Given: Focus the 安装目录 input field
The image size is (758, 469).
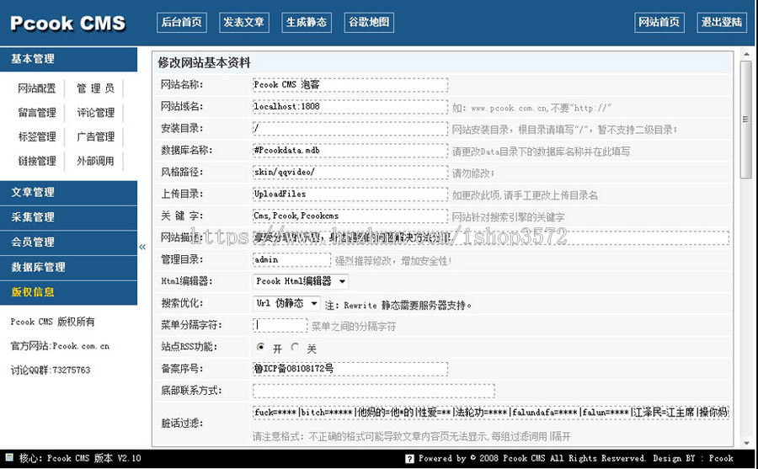Looking at the screenshot, I should click(x=350, y=128).
